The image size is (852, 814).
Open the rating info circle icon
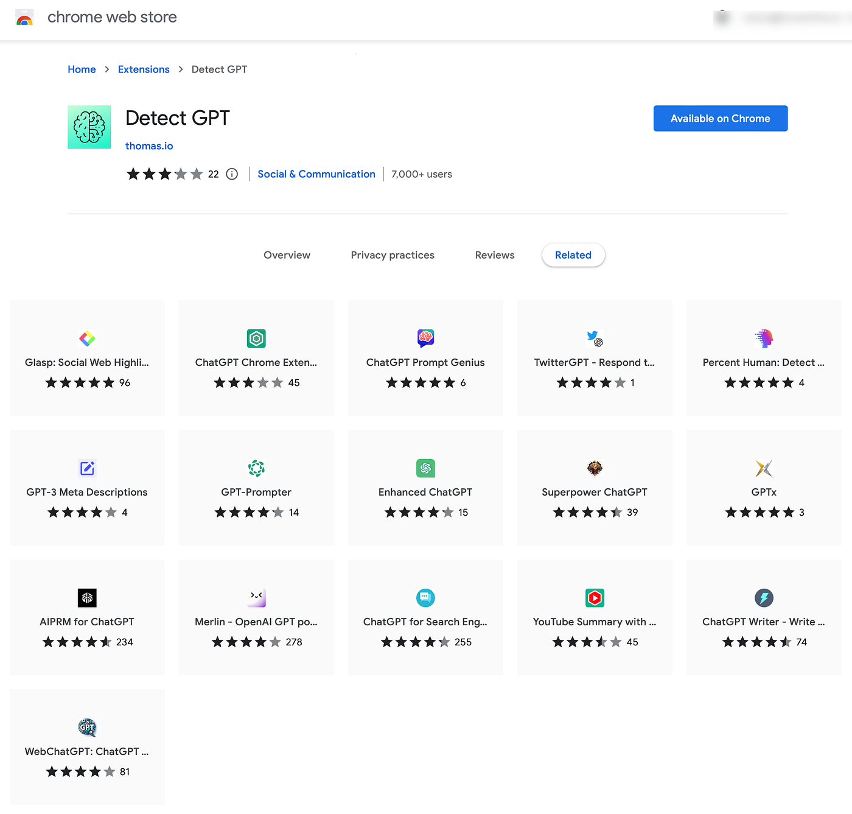click(232, 174)
